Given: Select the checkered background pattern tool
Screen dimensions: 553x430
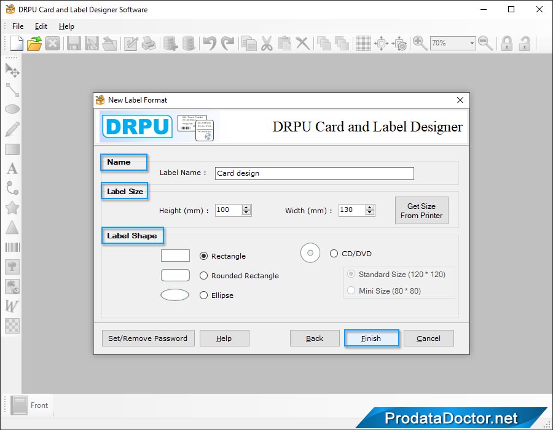Looking at the screenshot, I should [12, 326].
